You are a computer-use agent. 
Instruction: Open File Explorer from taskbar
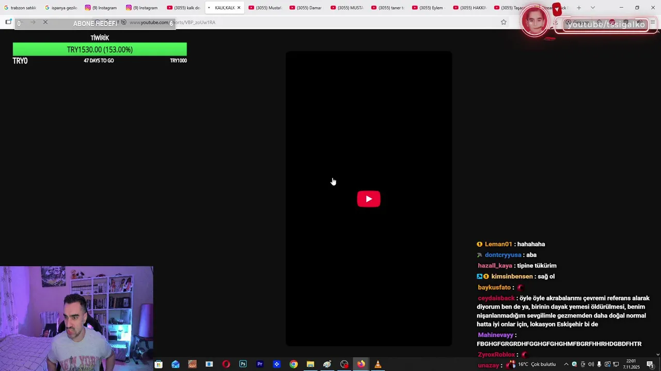pos(310,364)
